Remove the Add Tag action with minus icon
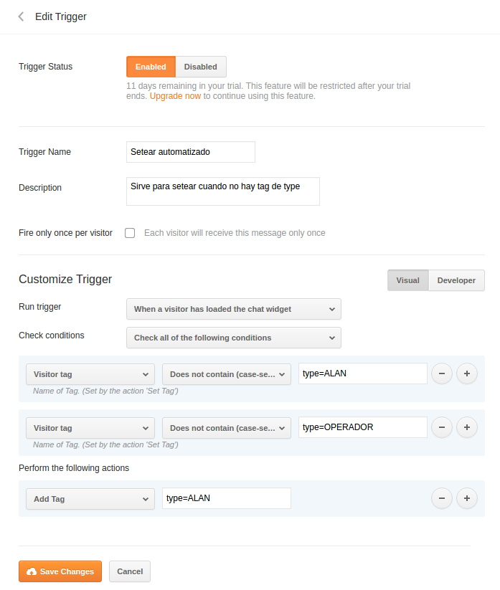The width and height of the screenshot is (500, 590). point(441,498)
